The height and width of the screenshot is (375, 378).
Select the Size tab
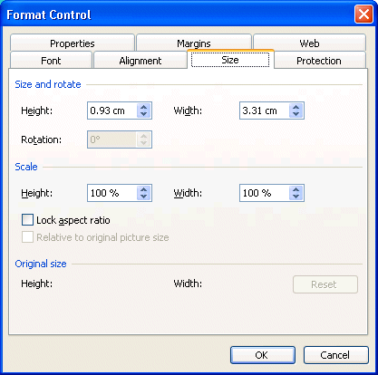pyautogui.click(x=230, y=60)
